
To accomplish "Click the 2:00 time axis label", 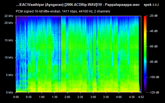I will click(x=67, y=97).
